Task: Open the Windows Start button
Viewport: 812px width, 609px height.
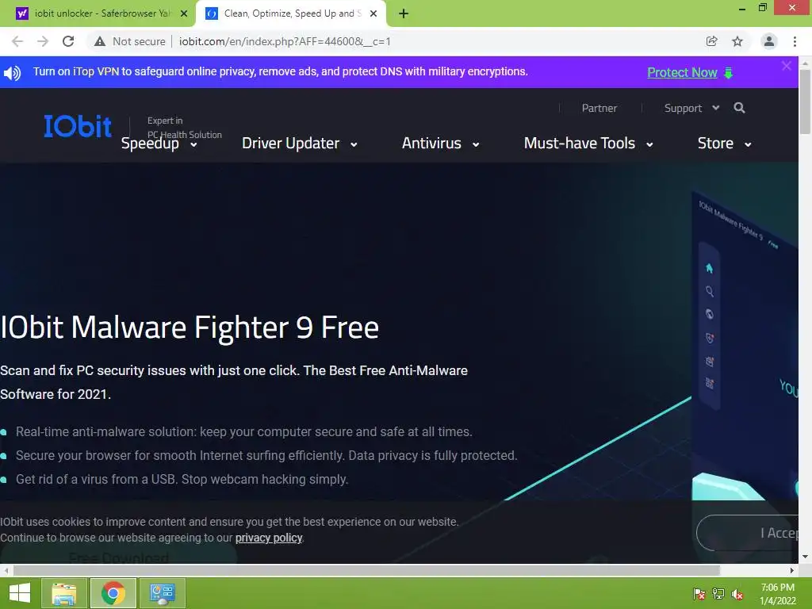Action: [20, 593]
